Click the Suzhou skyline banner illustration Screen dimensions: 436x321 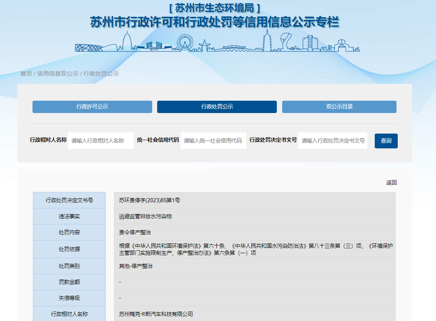point(217,43)
